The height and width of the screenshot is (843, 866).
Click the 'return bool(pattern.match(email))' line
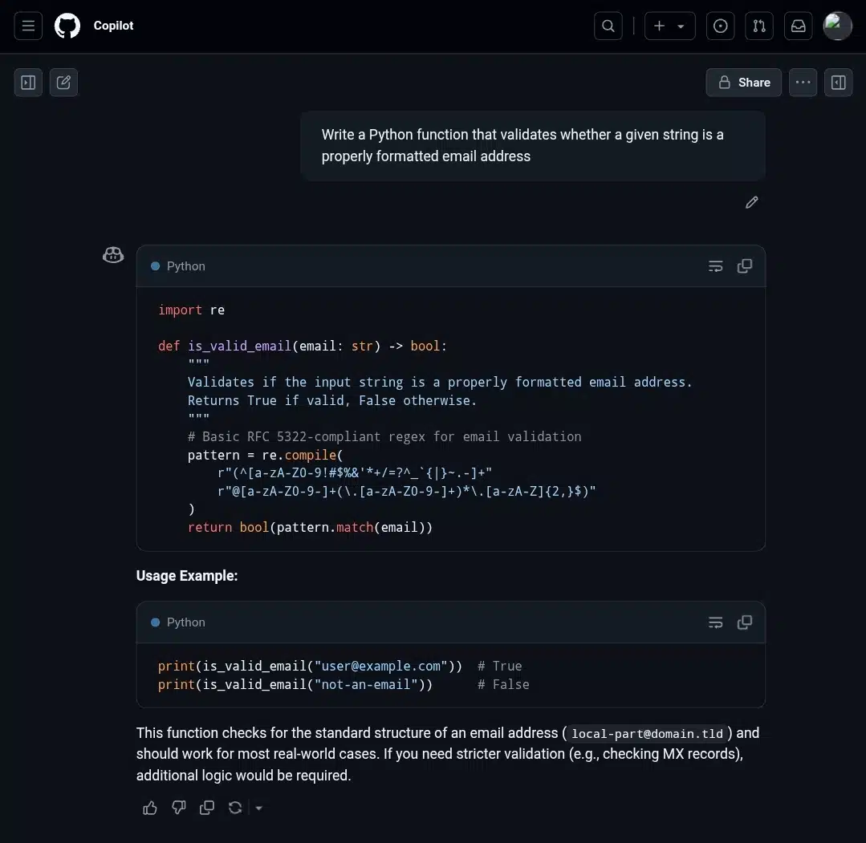pyautogui.click(x=310, y=527)
